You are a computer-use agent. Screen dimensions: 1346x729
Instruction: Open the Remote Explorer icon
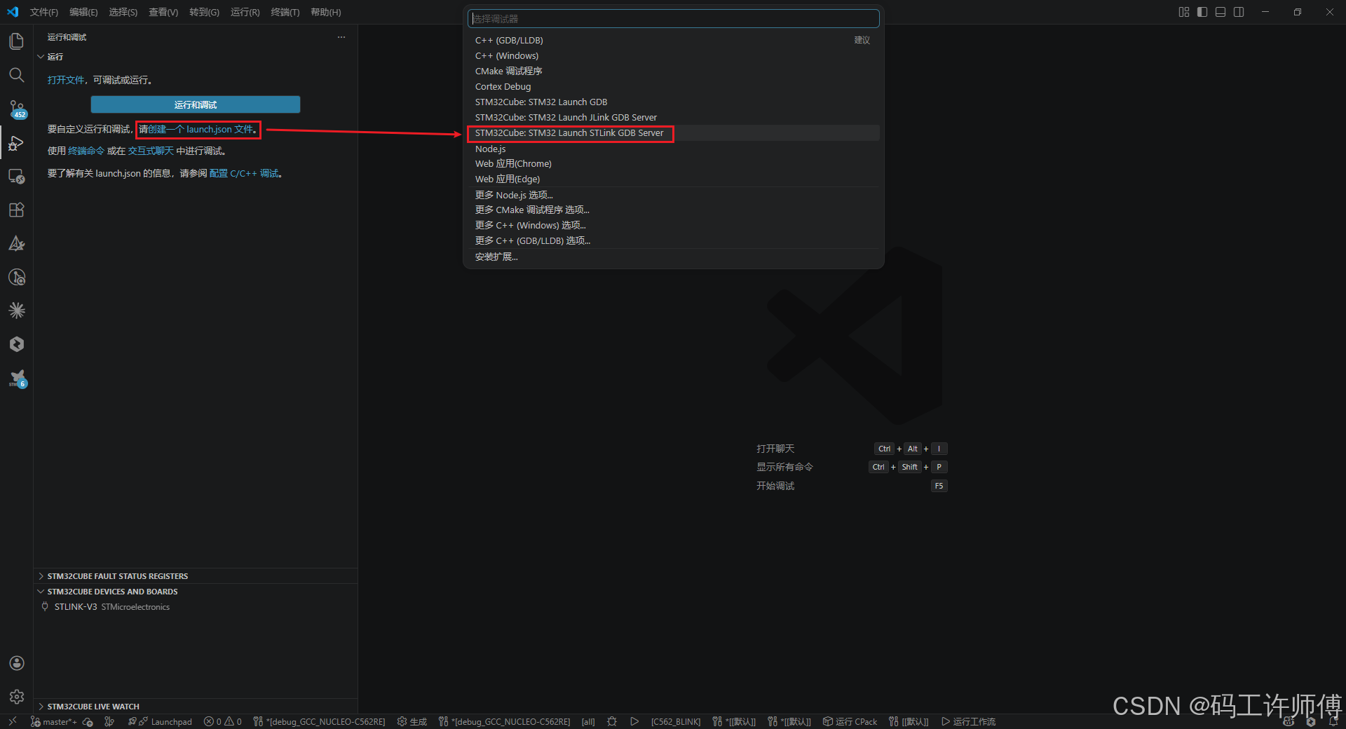coord(17,177)
